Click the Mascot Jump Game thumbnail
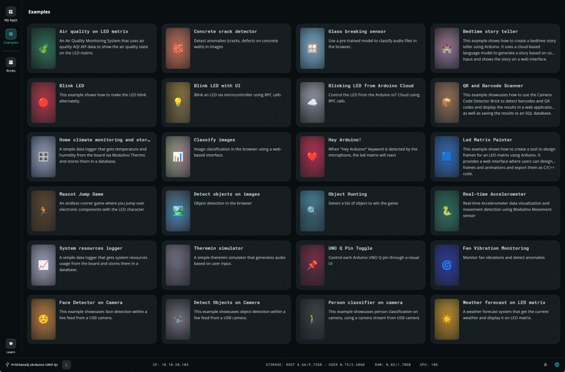Screen dimensions: 565x372 tap(44, 211)
